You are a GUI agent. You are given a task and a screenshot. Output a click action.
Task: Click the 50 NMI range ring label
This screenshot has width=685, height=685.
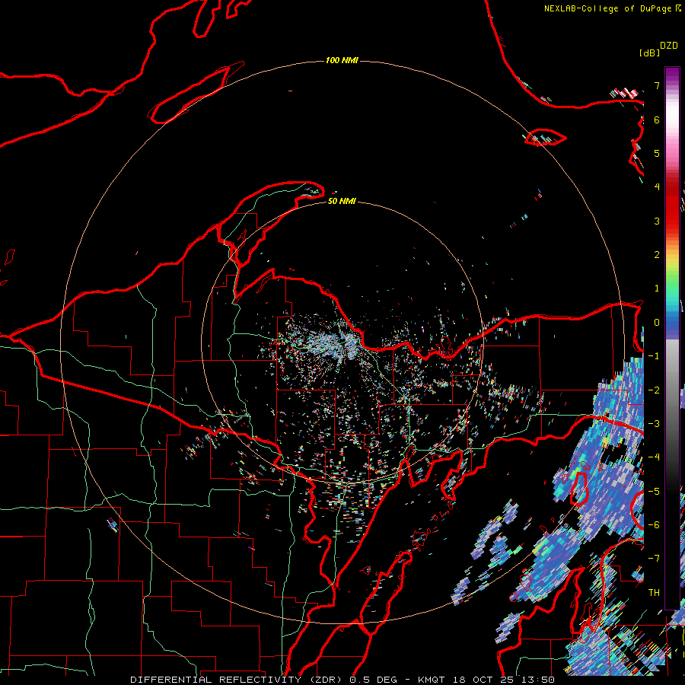(x=342, y=201)
